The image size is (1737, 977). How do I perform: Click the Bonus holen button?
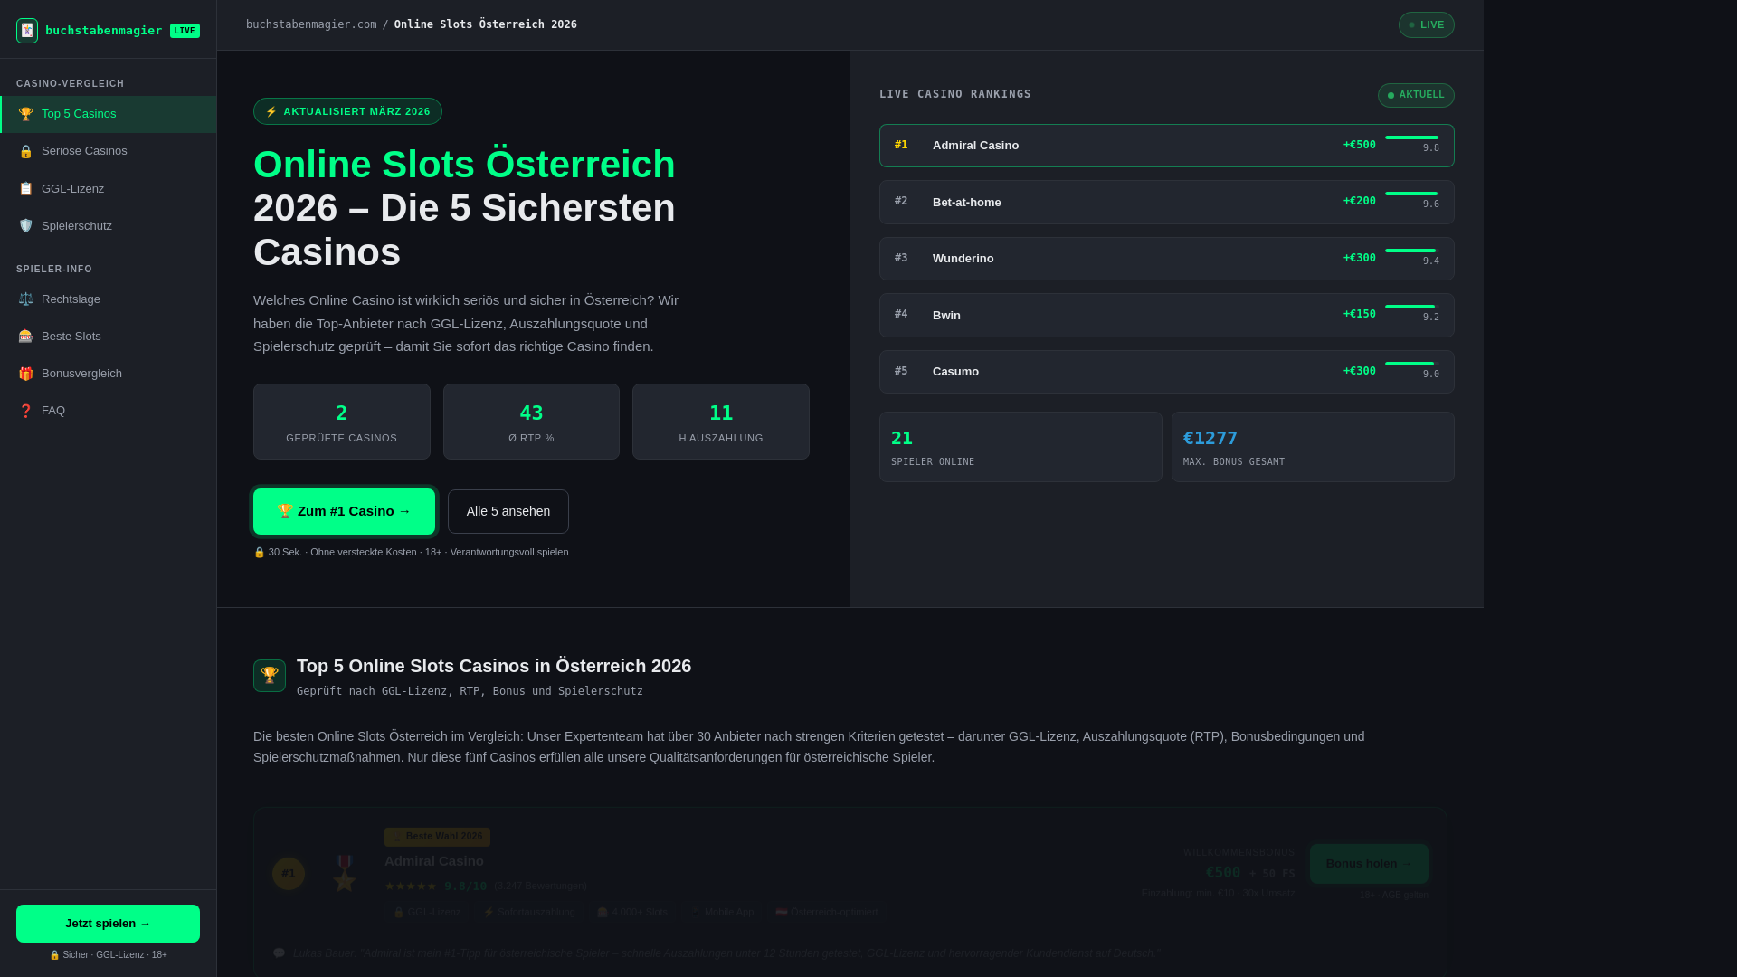(1369, 864)
